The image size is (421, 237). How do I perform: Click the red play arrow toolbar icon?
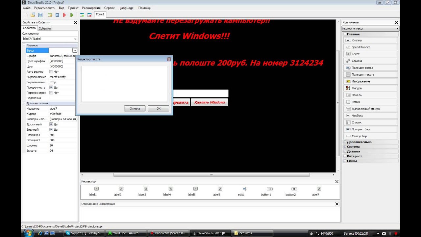64,15
